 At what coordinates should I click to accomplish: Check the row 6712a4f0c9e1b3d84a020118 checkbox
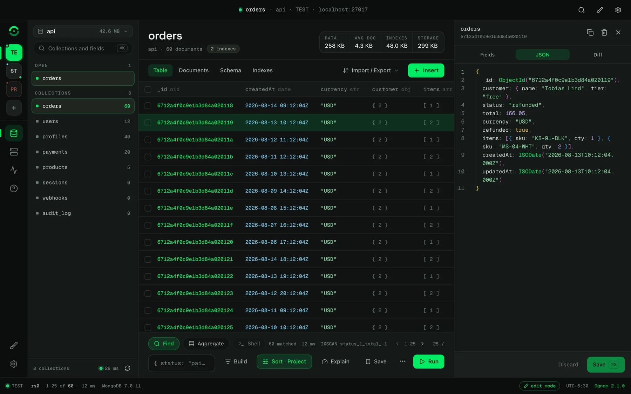point(148,105)
